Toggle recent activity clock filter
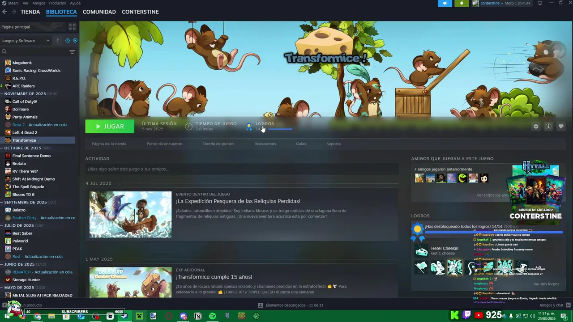 click(x=68, y=41)
